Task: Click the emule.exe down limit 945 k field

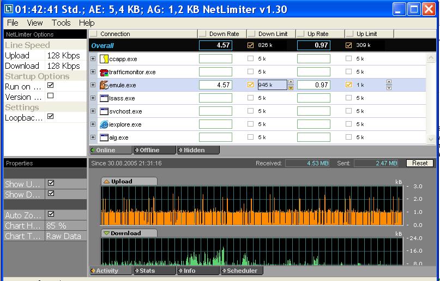Action: pyautogui.click(x=273, y=85)
